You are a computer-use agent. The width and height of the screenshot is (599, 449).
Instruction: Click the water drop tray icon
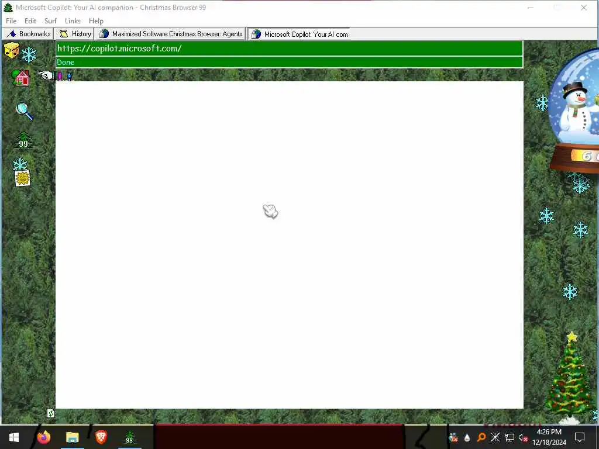click(467, 437)
